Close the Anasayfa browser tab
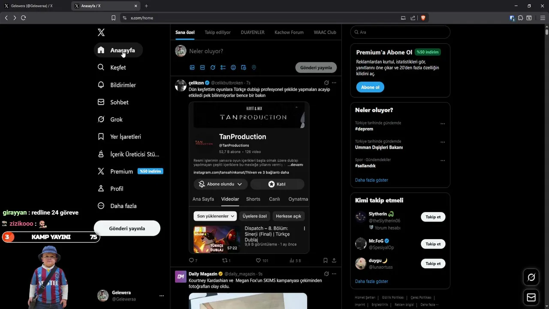This screenshot has width=549, height=309. tap(136, 6)
